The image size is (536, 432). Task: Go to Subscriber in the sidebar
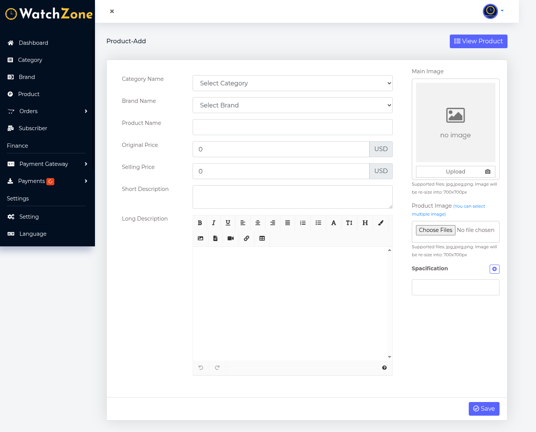point(33,128)
